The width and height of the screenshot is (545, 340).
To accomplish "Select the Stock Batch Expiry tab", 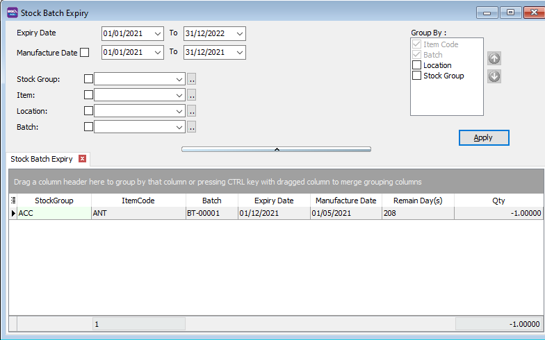I will point(42,159).
